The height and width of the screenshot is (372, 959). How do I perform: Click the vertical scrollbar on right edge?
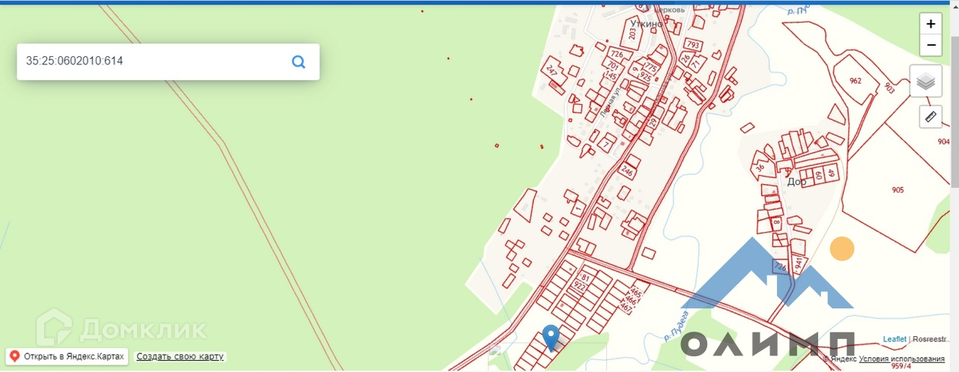coord(955,97)
